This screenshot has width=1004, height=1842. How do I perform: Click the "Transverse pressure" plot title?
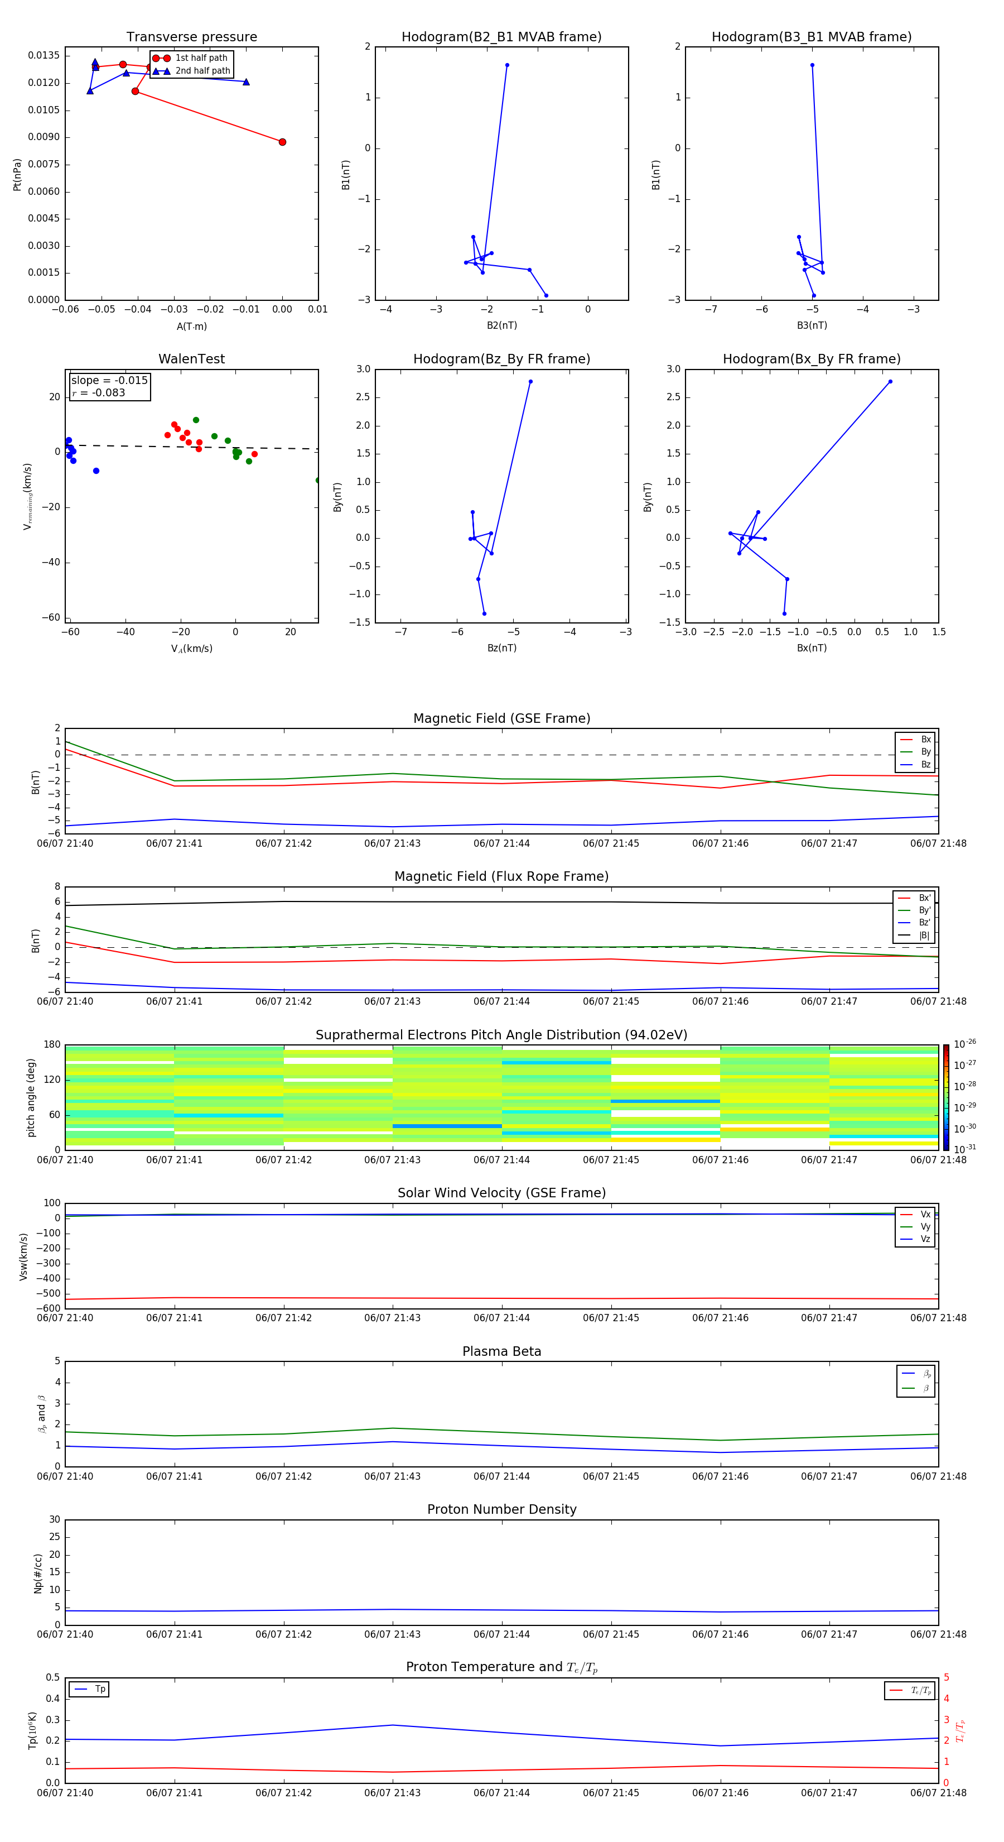(x=191, y=37)
